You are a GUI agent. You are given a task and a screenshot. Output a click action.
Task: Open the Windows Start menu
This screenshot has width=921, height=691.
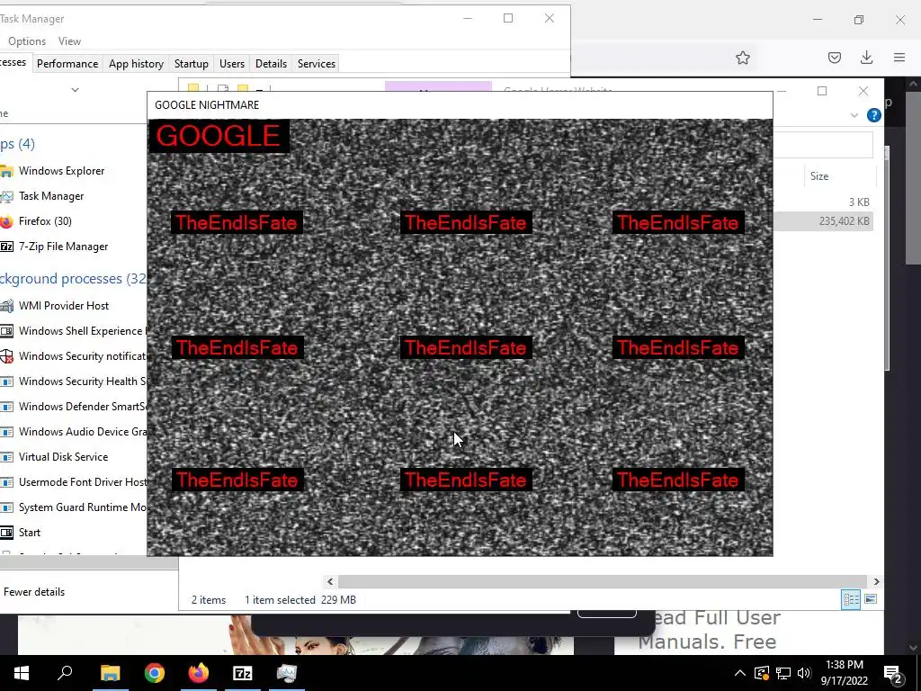coord(22,673)
